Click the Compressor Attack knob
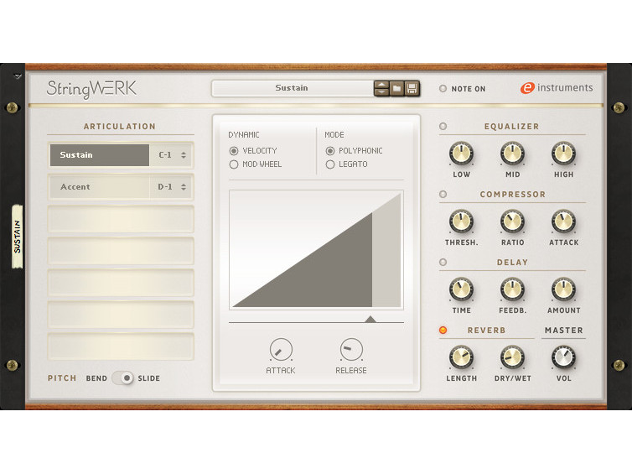Viewport: 632px width, 474px height. [563, 221]
